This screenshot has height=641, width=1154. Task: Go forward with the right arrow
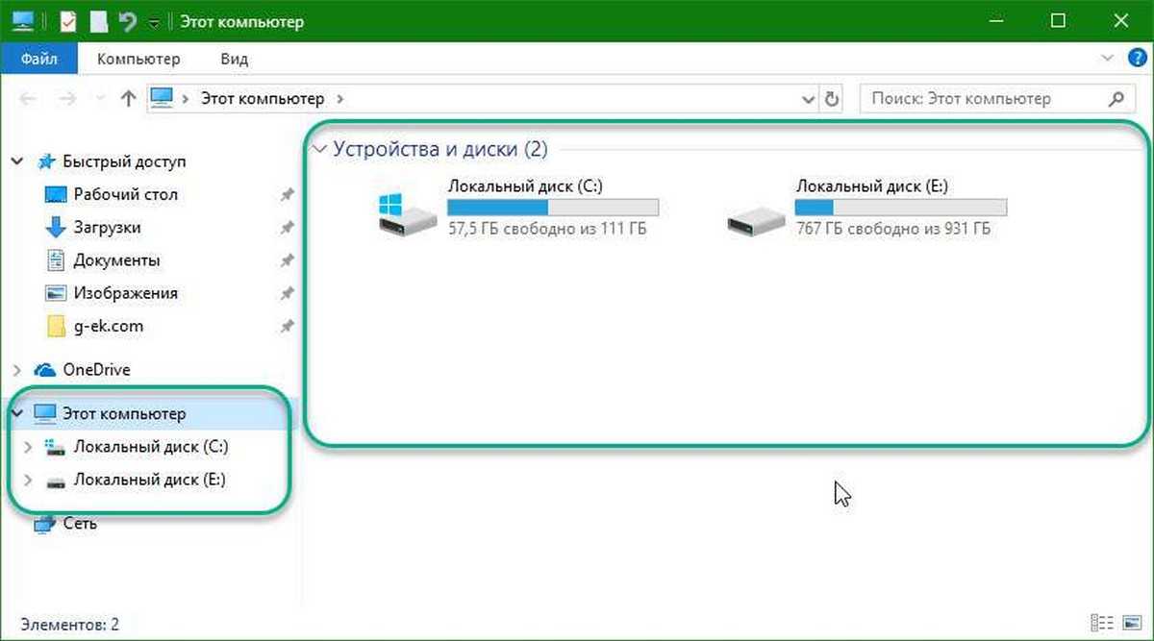(66, 99)
